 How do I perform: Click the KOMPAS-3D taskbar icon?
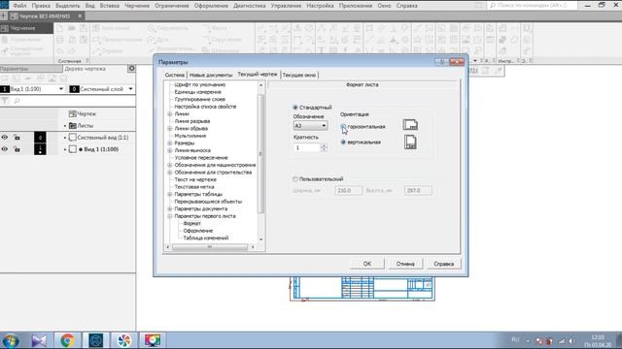[x=95, y=340]
